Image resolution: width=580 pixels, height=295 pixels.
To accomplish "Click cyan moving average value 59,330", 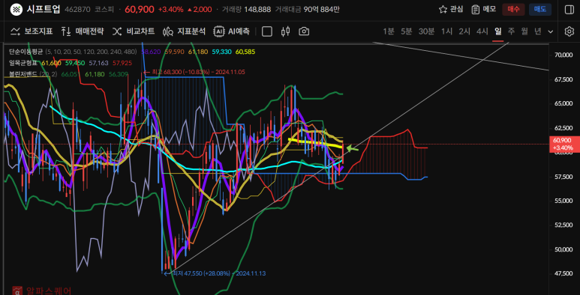I will click(221, 52).
